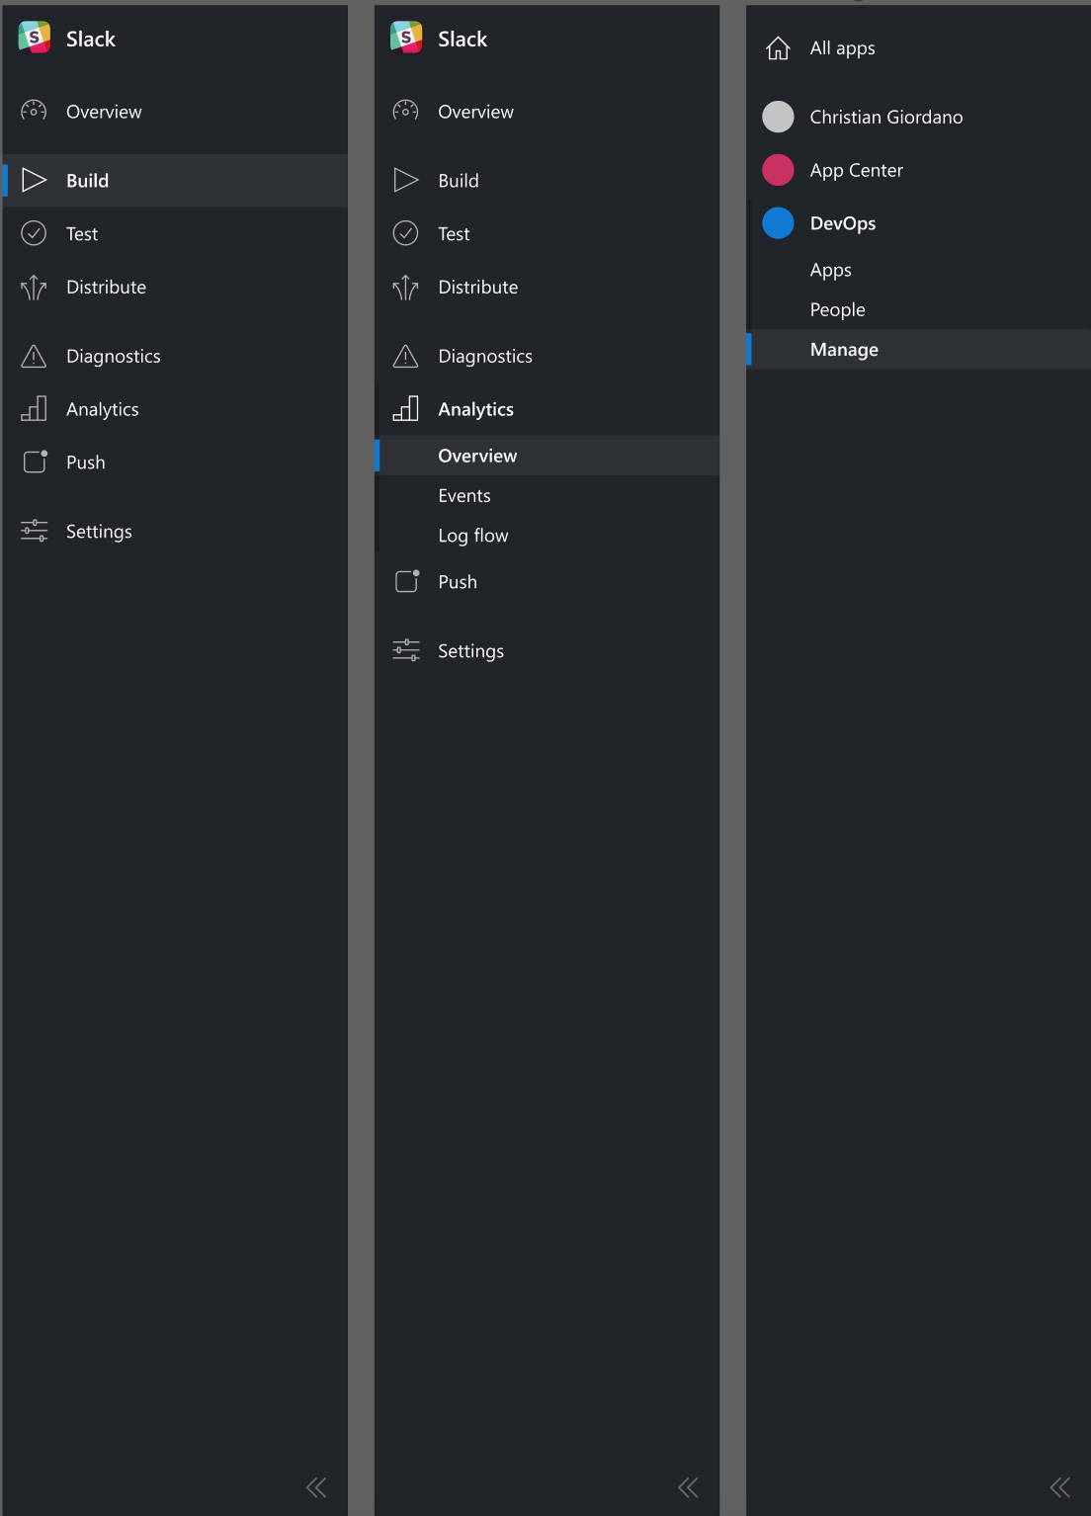Click the Build play triangle icon
This screenshot has width=1091, height=1516.
click(34, 180)
